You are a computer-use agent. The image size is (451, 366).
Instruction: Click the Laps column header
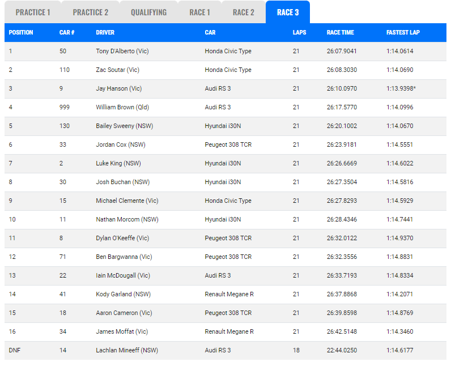tap(299, 32)
